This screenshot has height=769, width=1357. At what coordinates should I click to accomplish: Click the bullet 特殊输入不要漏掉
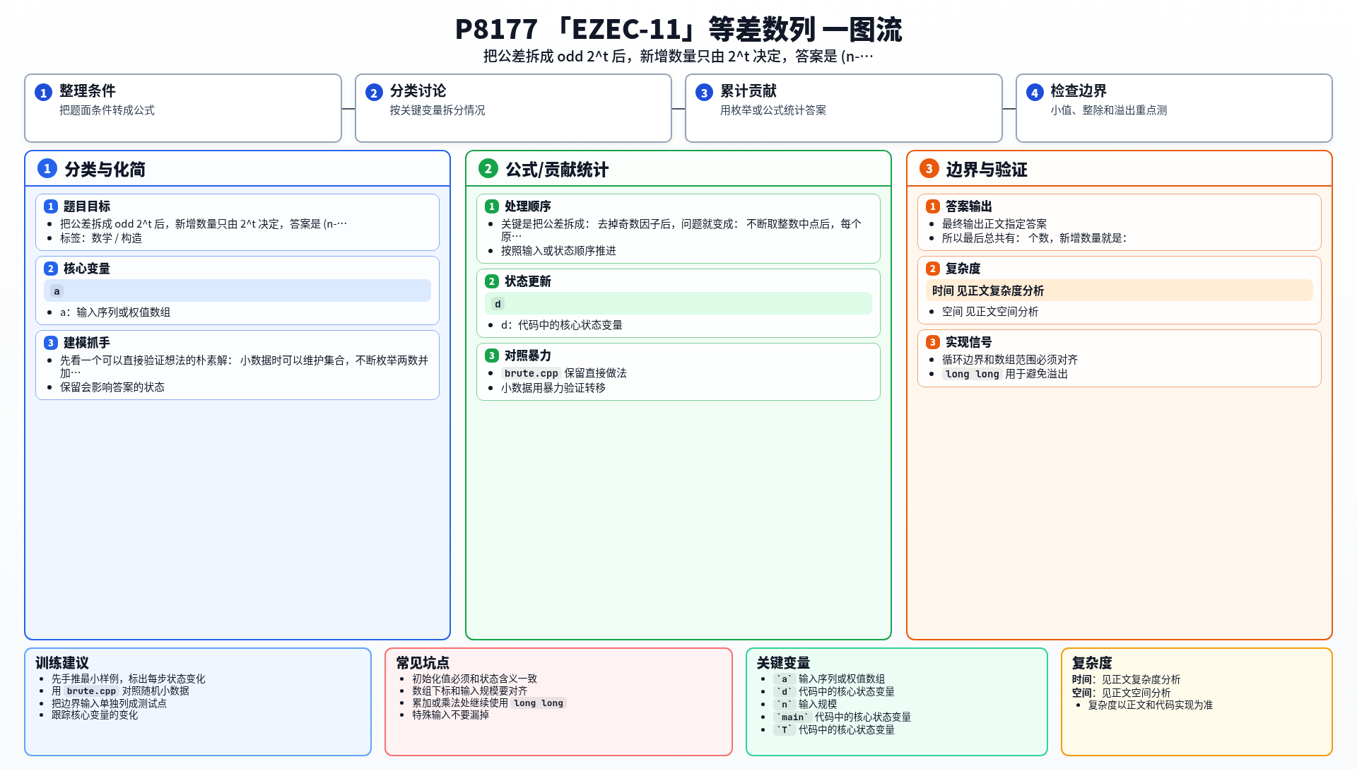pyautogui.click(x=451, y=715)
